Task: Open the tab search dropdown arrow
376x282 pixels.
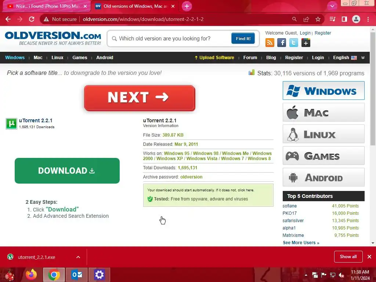Action: (x=332, y=6)
